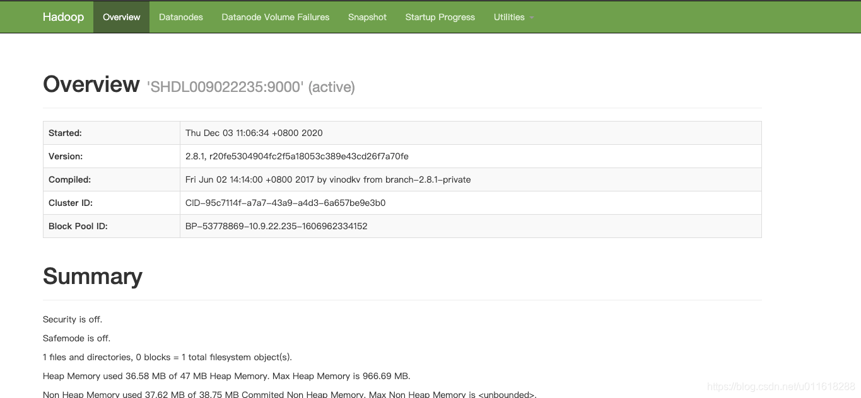
Task: Expand the Utilities dropdown menu
Action: [513, 17]
